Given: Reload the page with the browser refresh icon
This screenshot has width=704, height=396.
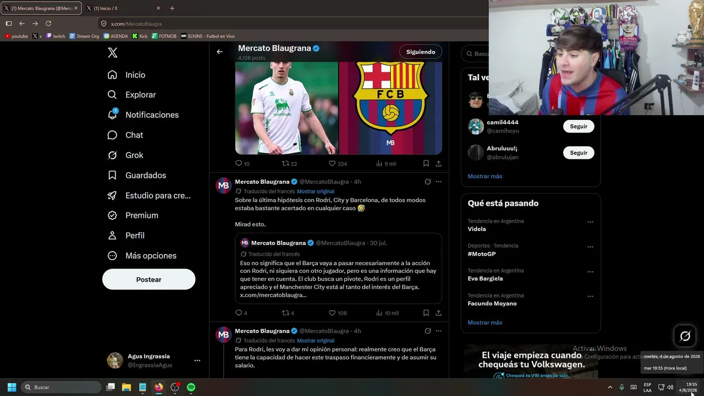Looking at the screenshot, I should click(x=48, y=24).
